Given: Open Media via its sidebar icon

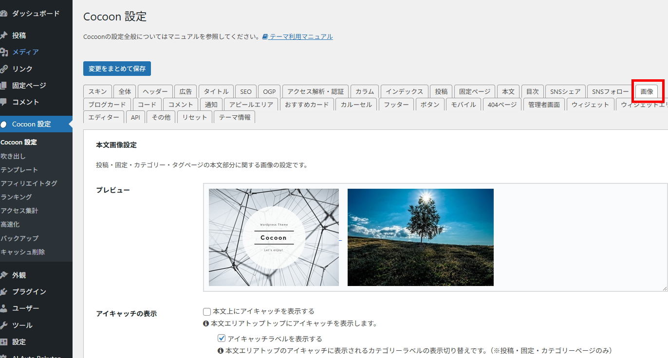Looking at the screenshot, I should coord(3,52).
